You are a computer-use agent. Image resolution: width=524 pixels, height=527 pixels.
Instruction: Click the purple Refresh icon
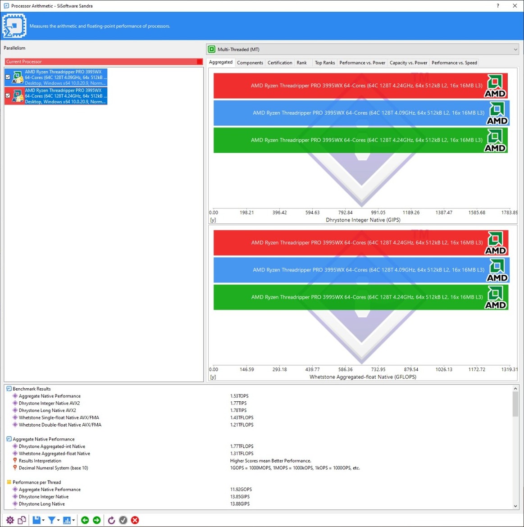click(111, 520)
